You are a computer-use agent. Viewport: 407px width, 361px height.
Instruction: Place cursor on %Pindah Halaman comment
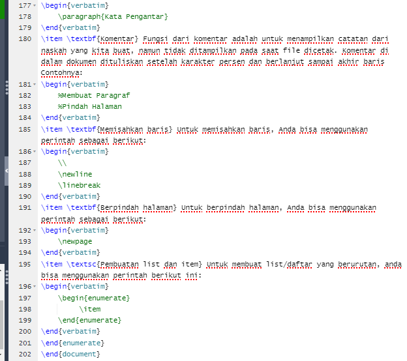[90, 107]
